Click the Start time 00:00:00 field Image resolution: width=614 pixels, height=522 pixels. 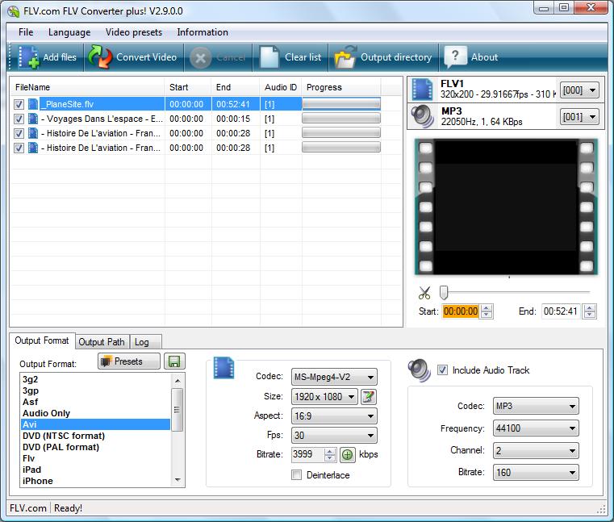[461, 311]
